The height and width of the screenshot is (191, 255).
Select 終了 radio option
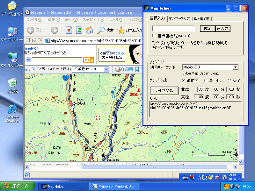pos(229,81)
